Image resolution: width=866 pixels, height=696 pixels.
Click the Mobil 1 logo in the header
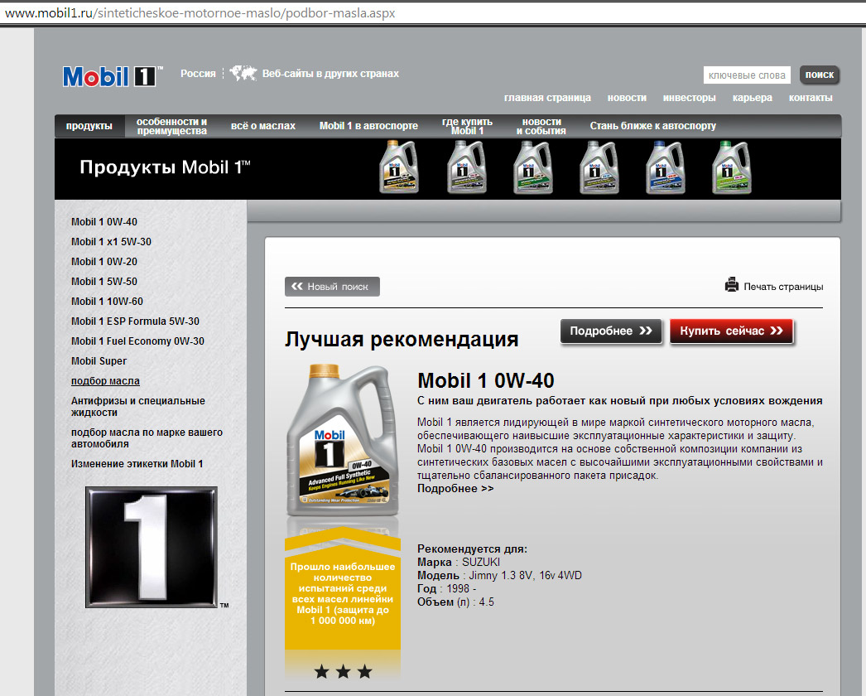coord(109,76)
